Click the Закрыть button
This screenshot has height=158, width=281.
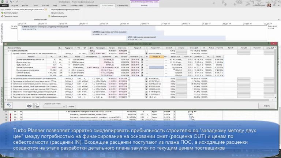(x=267, y=106)
